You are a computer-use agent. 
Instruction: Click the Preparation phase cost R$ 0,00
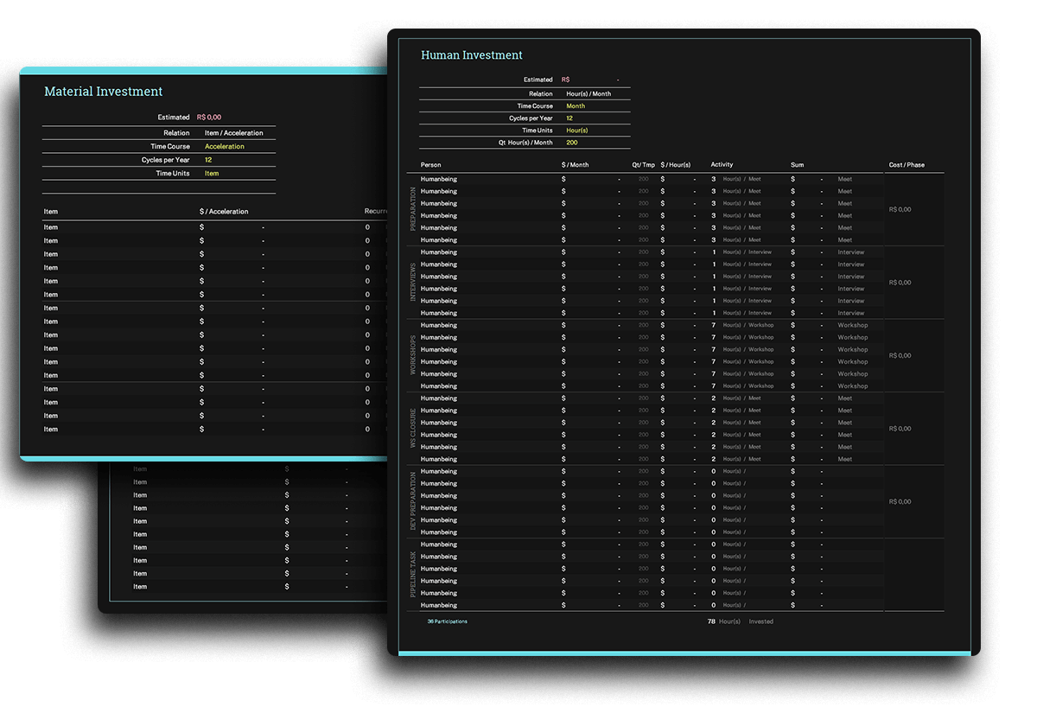pos(900,209)
